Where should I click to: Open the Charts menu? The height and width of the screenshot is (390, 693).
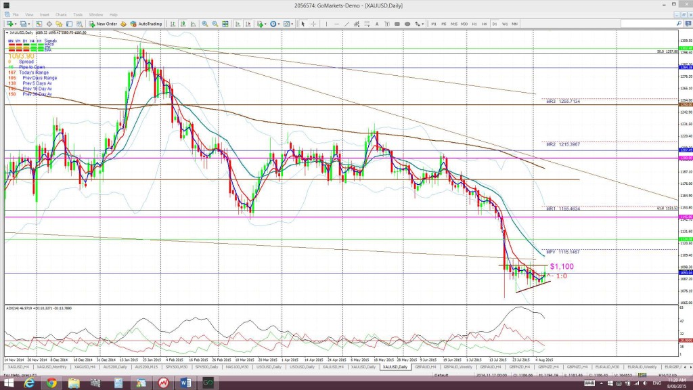coord(61,15)
